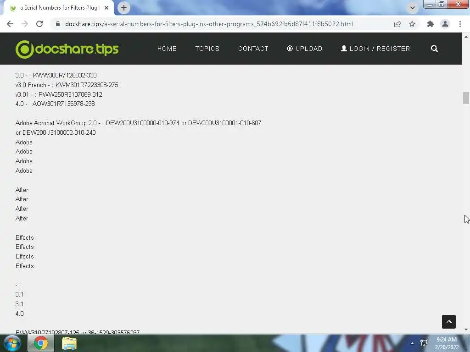Open File Explorer from the taskbar
Viewport: 470px width, 352px height.
(x=69, y=343)
